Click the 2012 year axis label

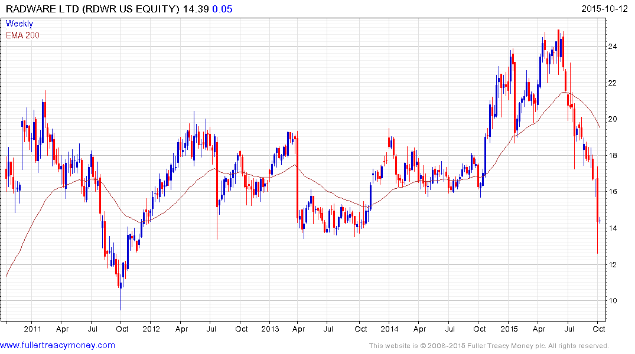point(151,329)
